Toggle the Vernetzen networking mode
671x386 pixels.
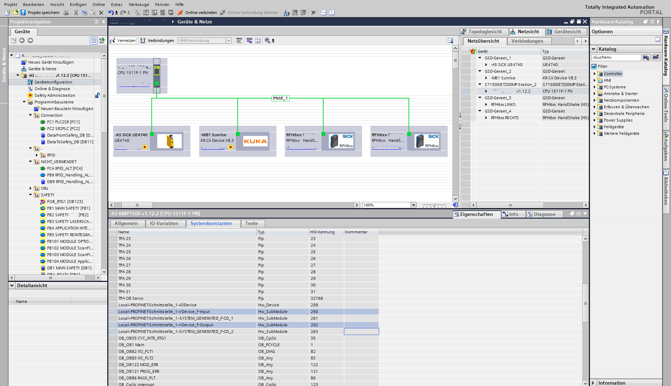coord(123,41)
